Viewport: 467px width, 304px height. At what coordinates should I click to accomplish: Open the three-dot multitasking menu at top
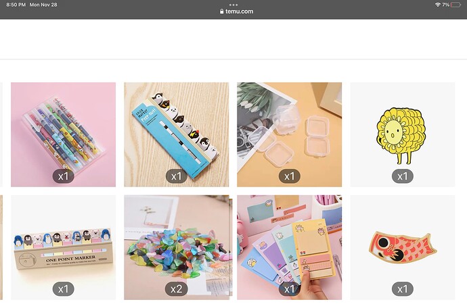[x=234, y=5]
